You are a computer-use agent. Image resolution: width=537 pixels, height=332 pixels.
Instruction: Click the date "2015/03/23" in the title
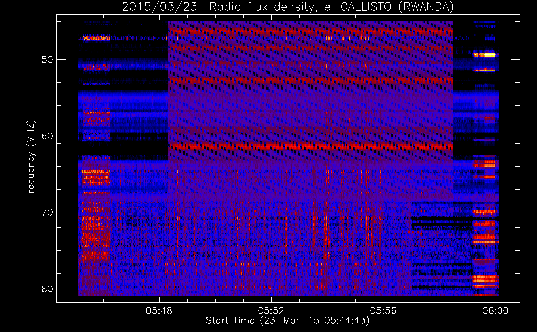click(x=160, y=7)
